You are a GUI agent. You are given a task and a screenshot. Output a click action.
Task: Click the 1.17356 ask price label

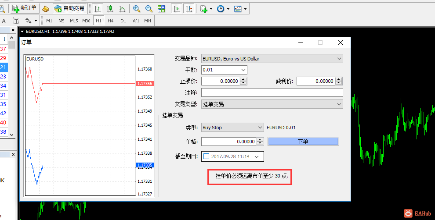145,84
